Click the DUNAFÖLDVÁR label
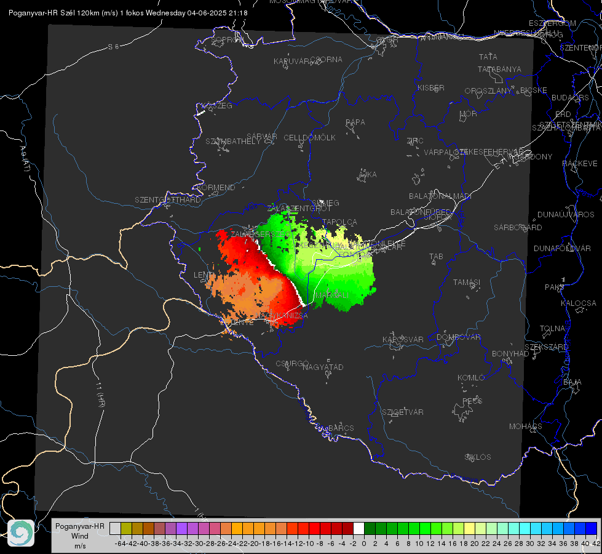The width and height of the screenshot is (602, 554). (562, 248)
